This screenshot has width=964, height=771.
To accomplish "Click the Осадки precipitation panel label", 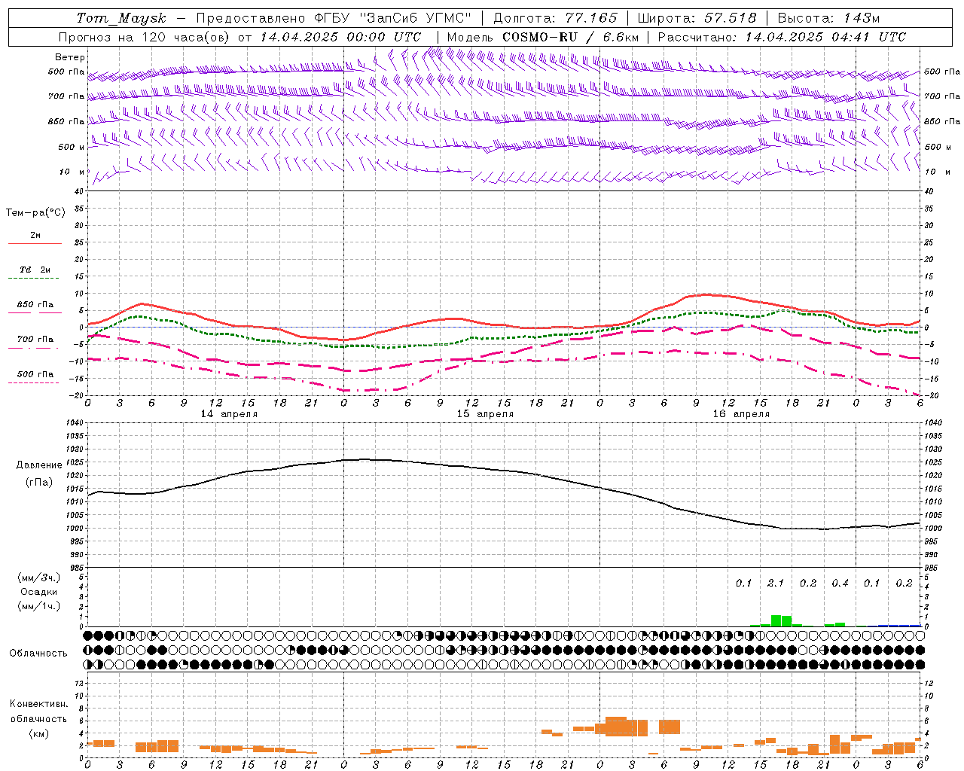I will click(x=39, y=592).
